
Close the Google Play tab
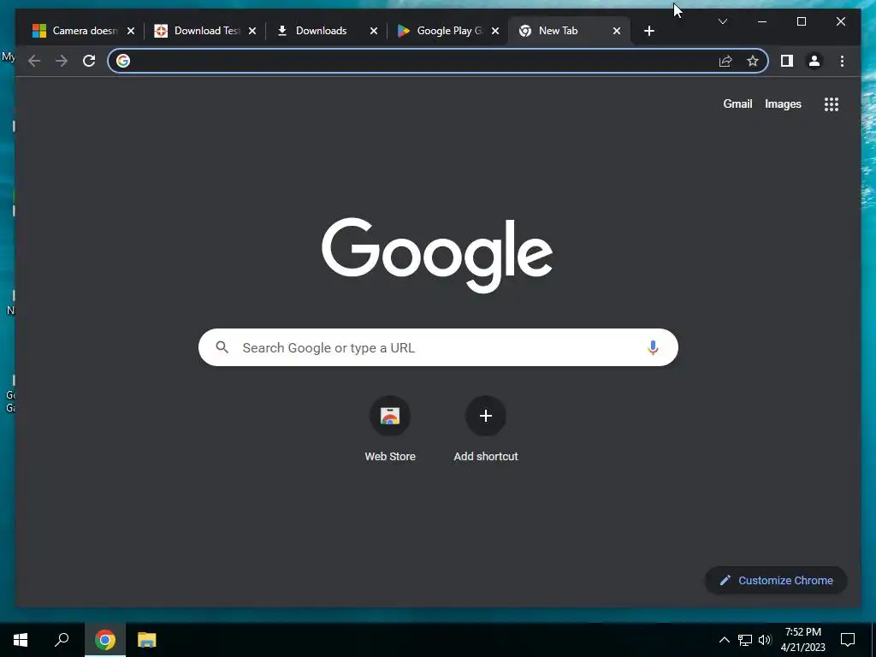click(495, 31)
